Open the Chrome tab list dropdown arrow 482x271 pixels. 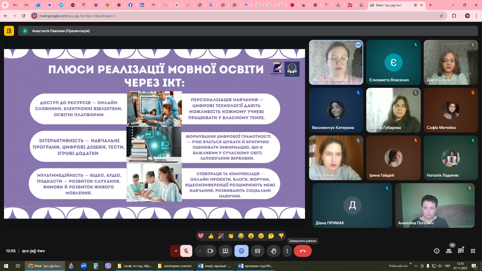pos(5,5)
